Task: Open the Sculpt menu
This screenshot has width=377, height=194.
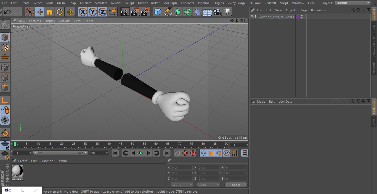Action: tap(129, 3)
